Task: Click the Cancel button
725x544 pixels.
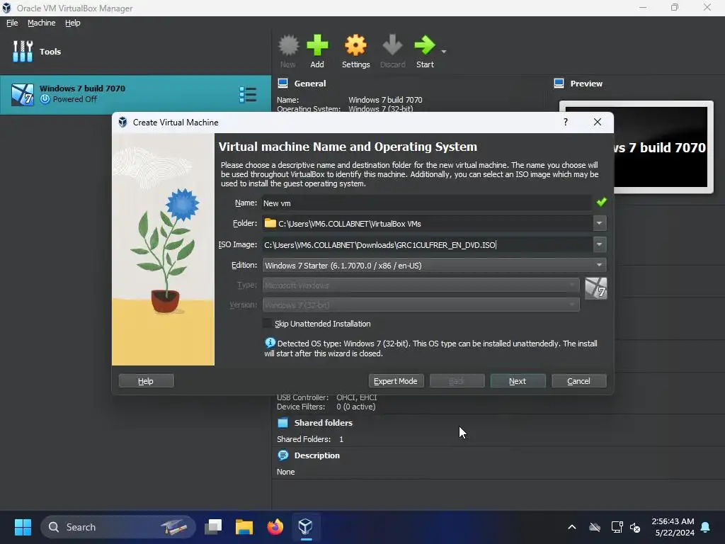Action: (x=578, y=381)
